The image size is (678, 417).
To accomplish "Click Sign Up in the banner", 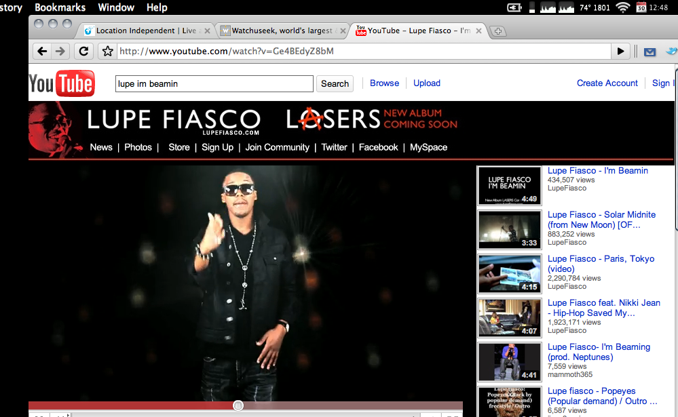I will (217, 147).
